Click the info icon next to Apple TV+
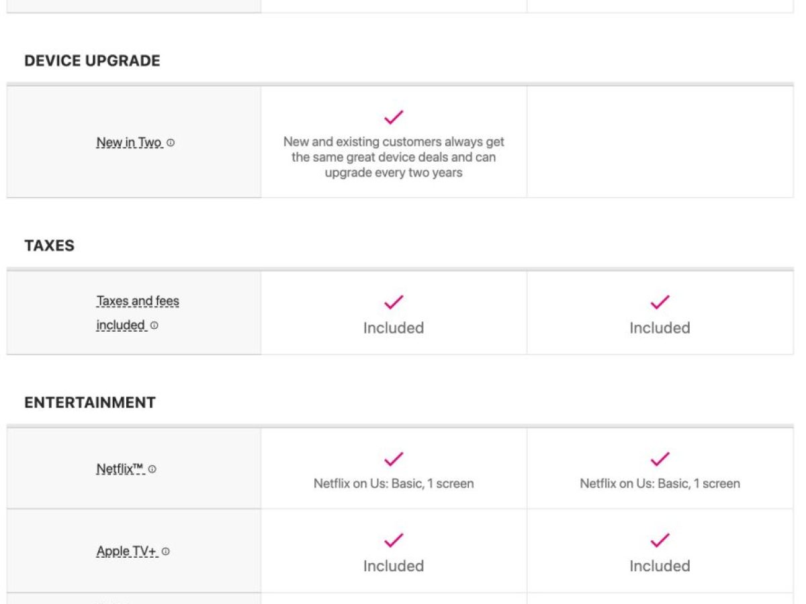This screenshot has width=806, height=604. (x=166, y=552)
